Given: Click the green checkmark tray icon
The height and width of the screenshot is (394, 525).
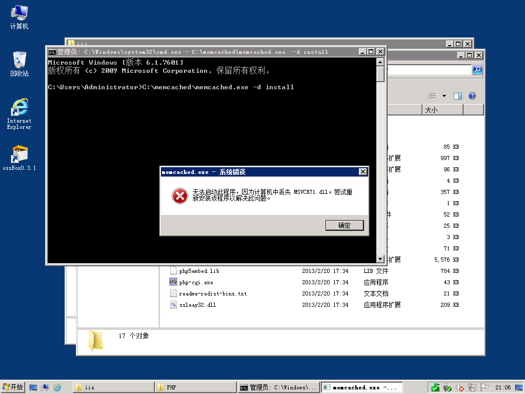Looking at the screenshot, I should pos(435,388).
